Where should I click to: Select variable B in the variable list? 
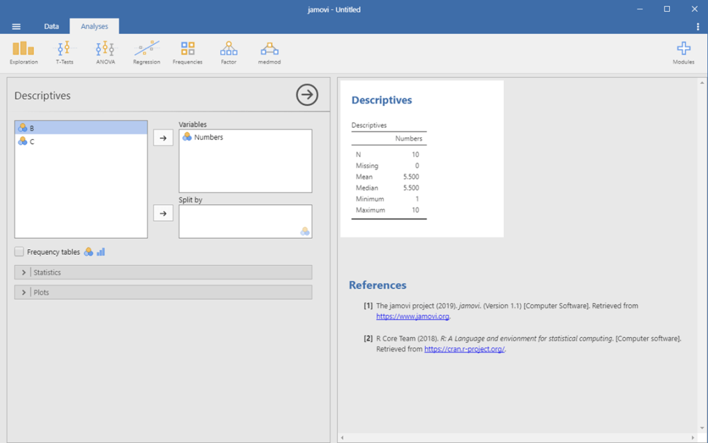(x=41, y=127)
